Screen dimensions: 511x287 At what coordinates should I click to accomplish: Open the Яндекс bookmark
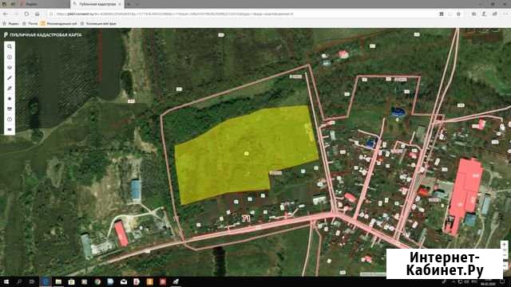point(10,23)
